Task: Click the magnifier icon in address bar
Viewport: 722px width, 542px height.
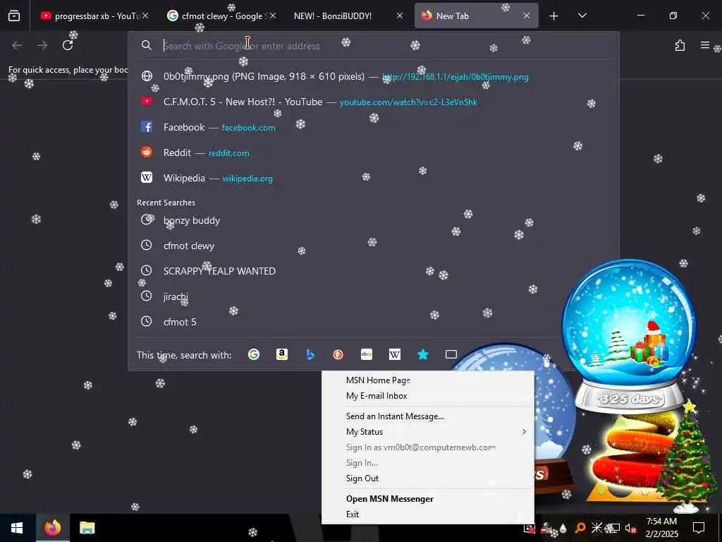Action: tap(147, 45)
